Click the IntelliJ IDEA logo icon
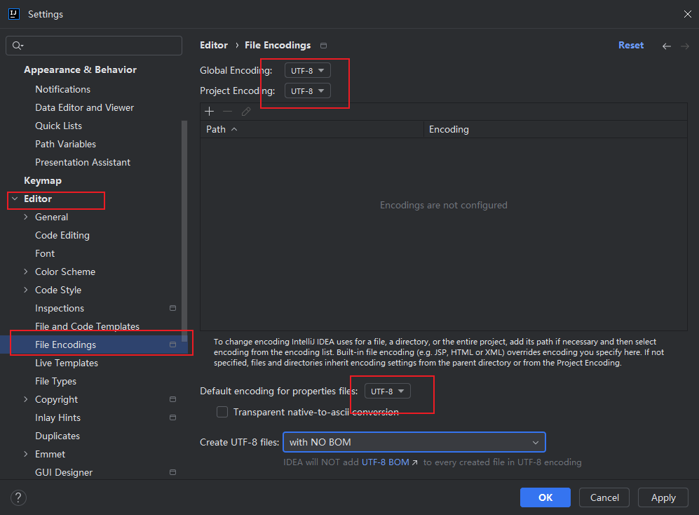This screenshot has width=699, height=515. (14, 14)
